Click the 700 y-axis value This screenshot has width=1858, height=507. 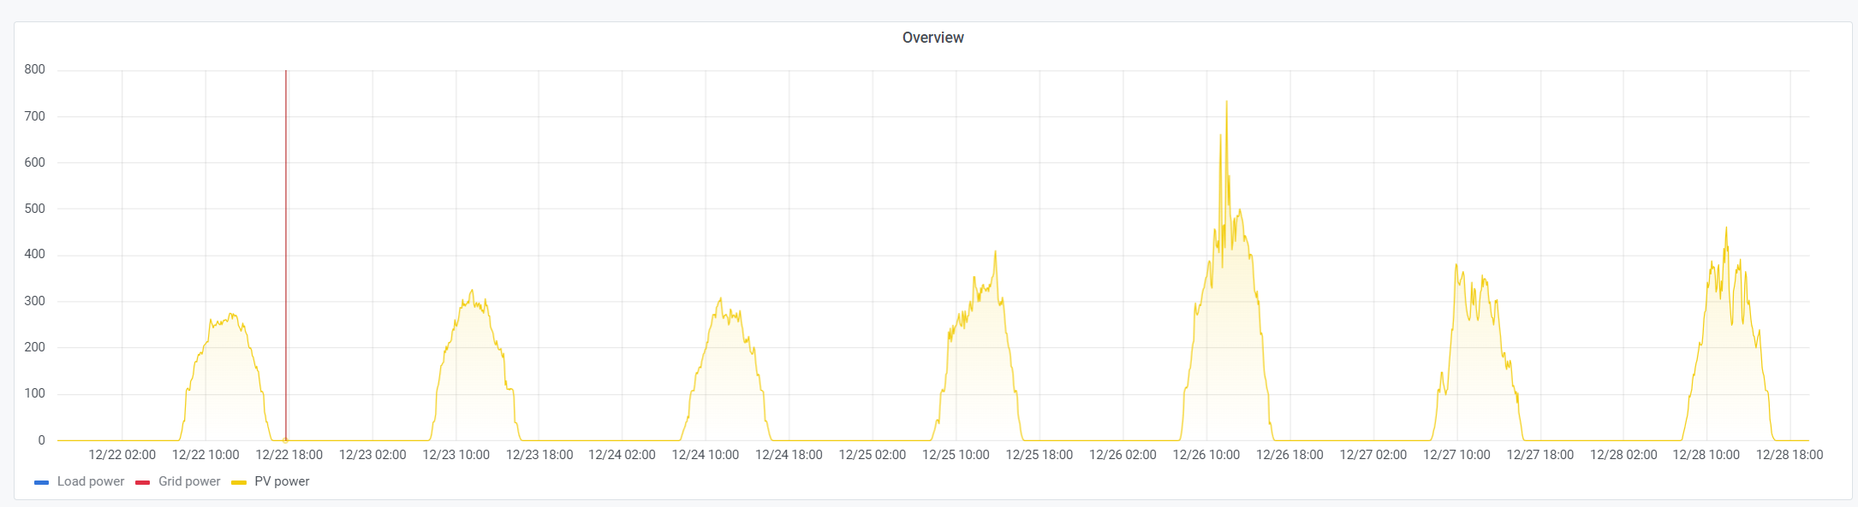(x=35, y=116)
